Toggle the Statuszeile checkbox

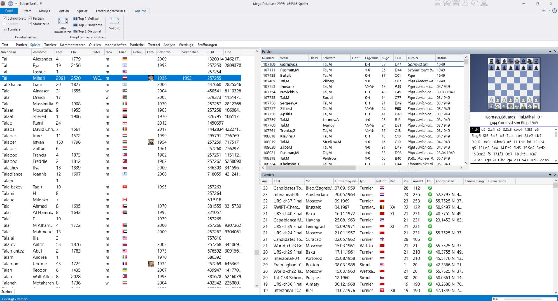30,24
